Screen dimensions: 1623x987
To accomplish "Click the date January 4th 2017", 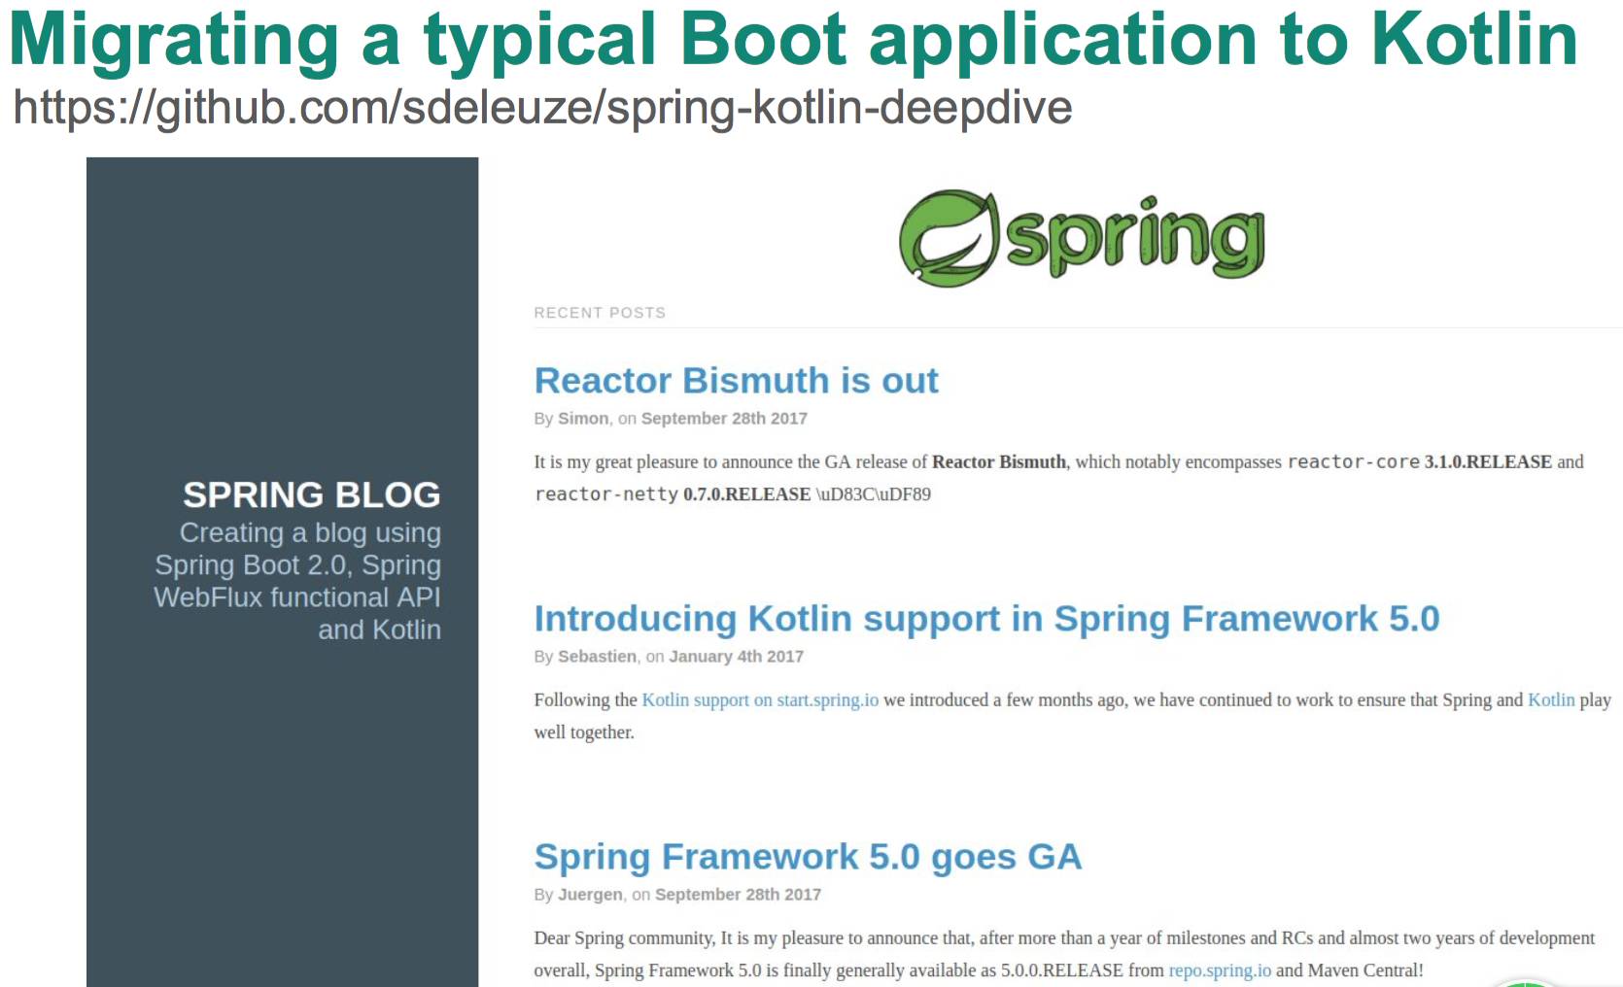I will pyautogui.click(x=736, y=657).
